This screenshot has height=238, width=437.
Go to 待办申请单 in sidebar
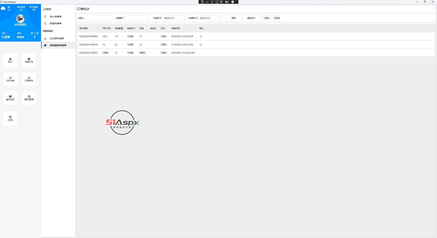click(58, 17)
